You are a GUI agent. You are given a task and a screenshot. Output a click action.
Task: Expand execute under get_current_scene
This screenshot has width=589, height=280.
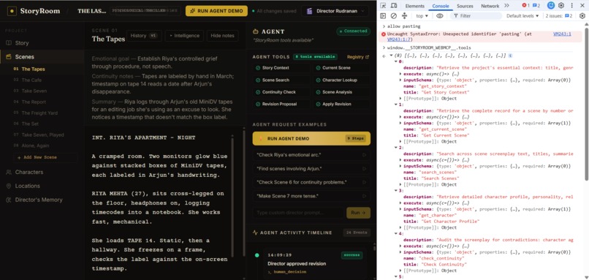point(400,117)
